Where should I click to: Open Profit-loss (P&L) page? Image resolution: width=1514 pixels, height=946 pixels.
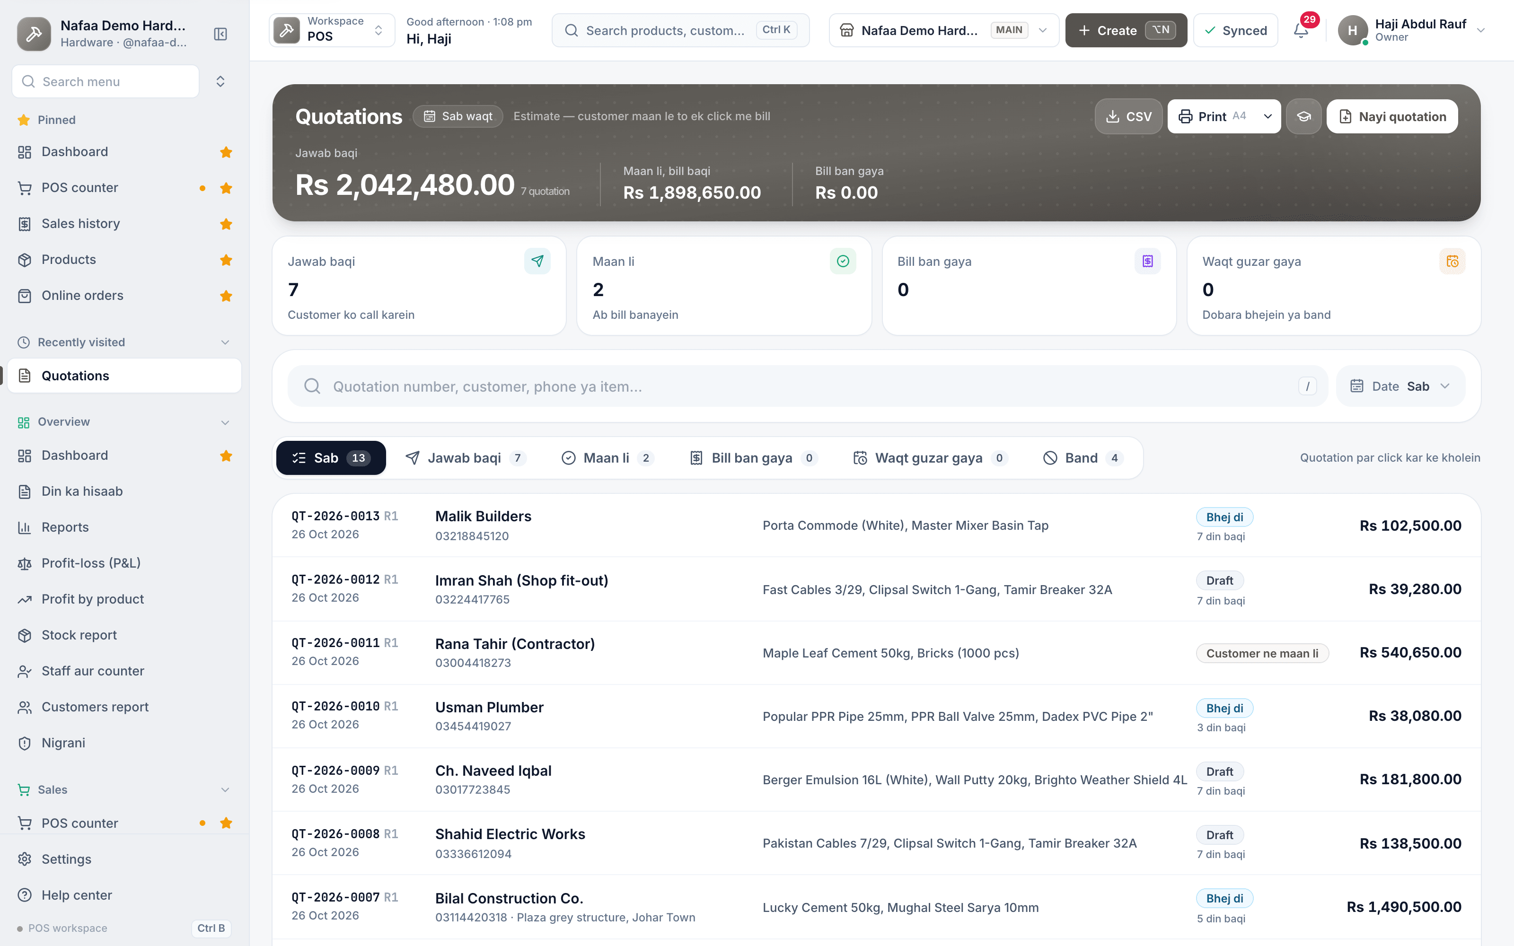click(124, 563)
